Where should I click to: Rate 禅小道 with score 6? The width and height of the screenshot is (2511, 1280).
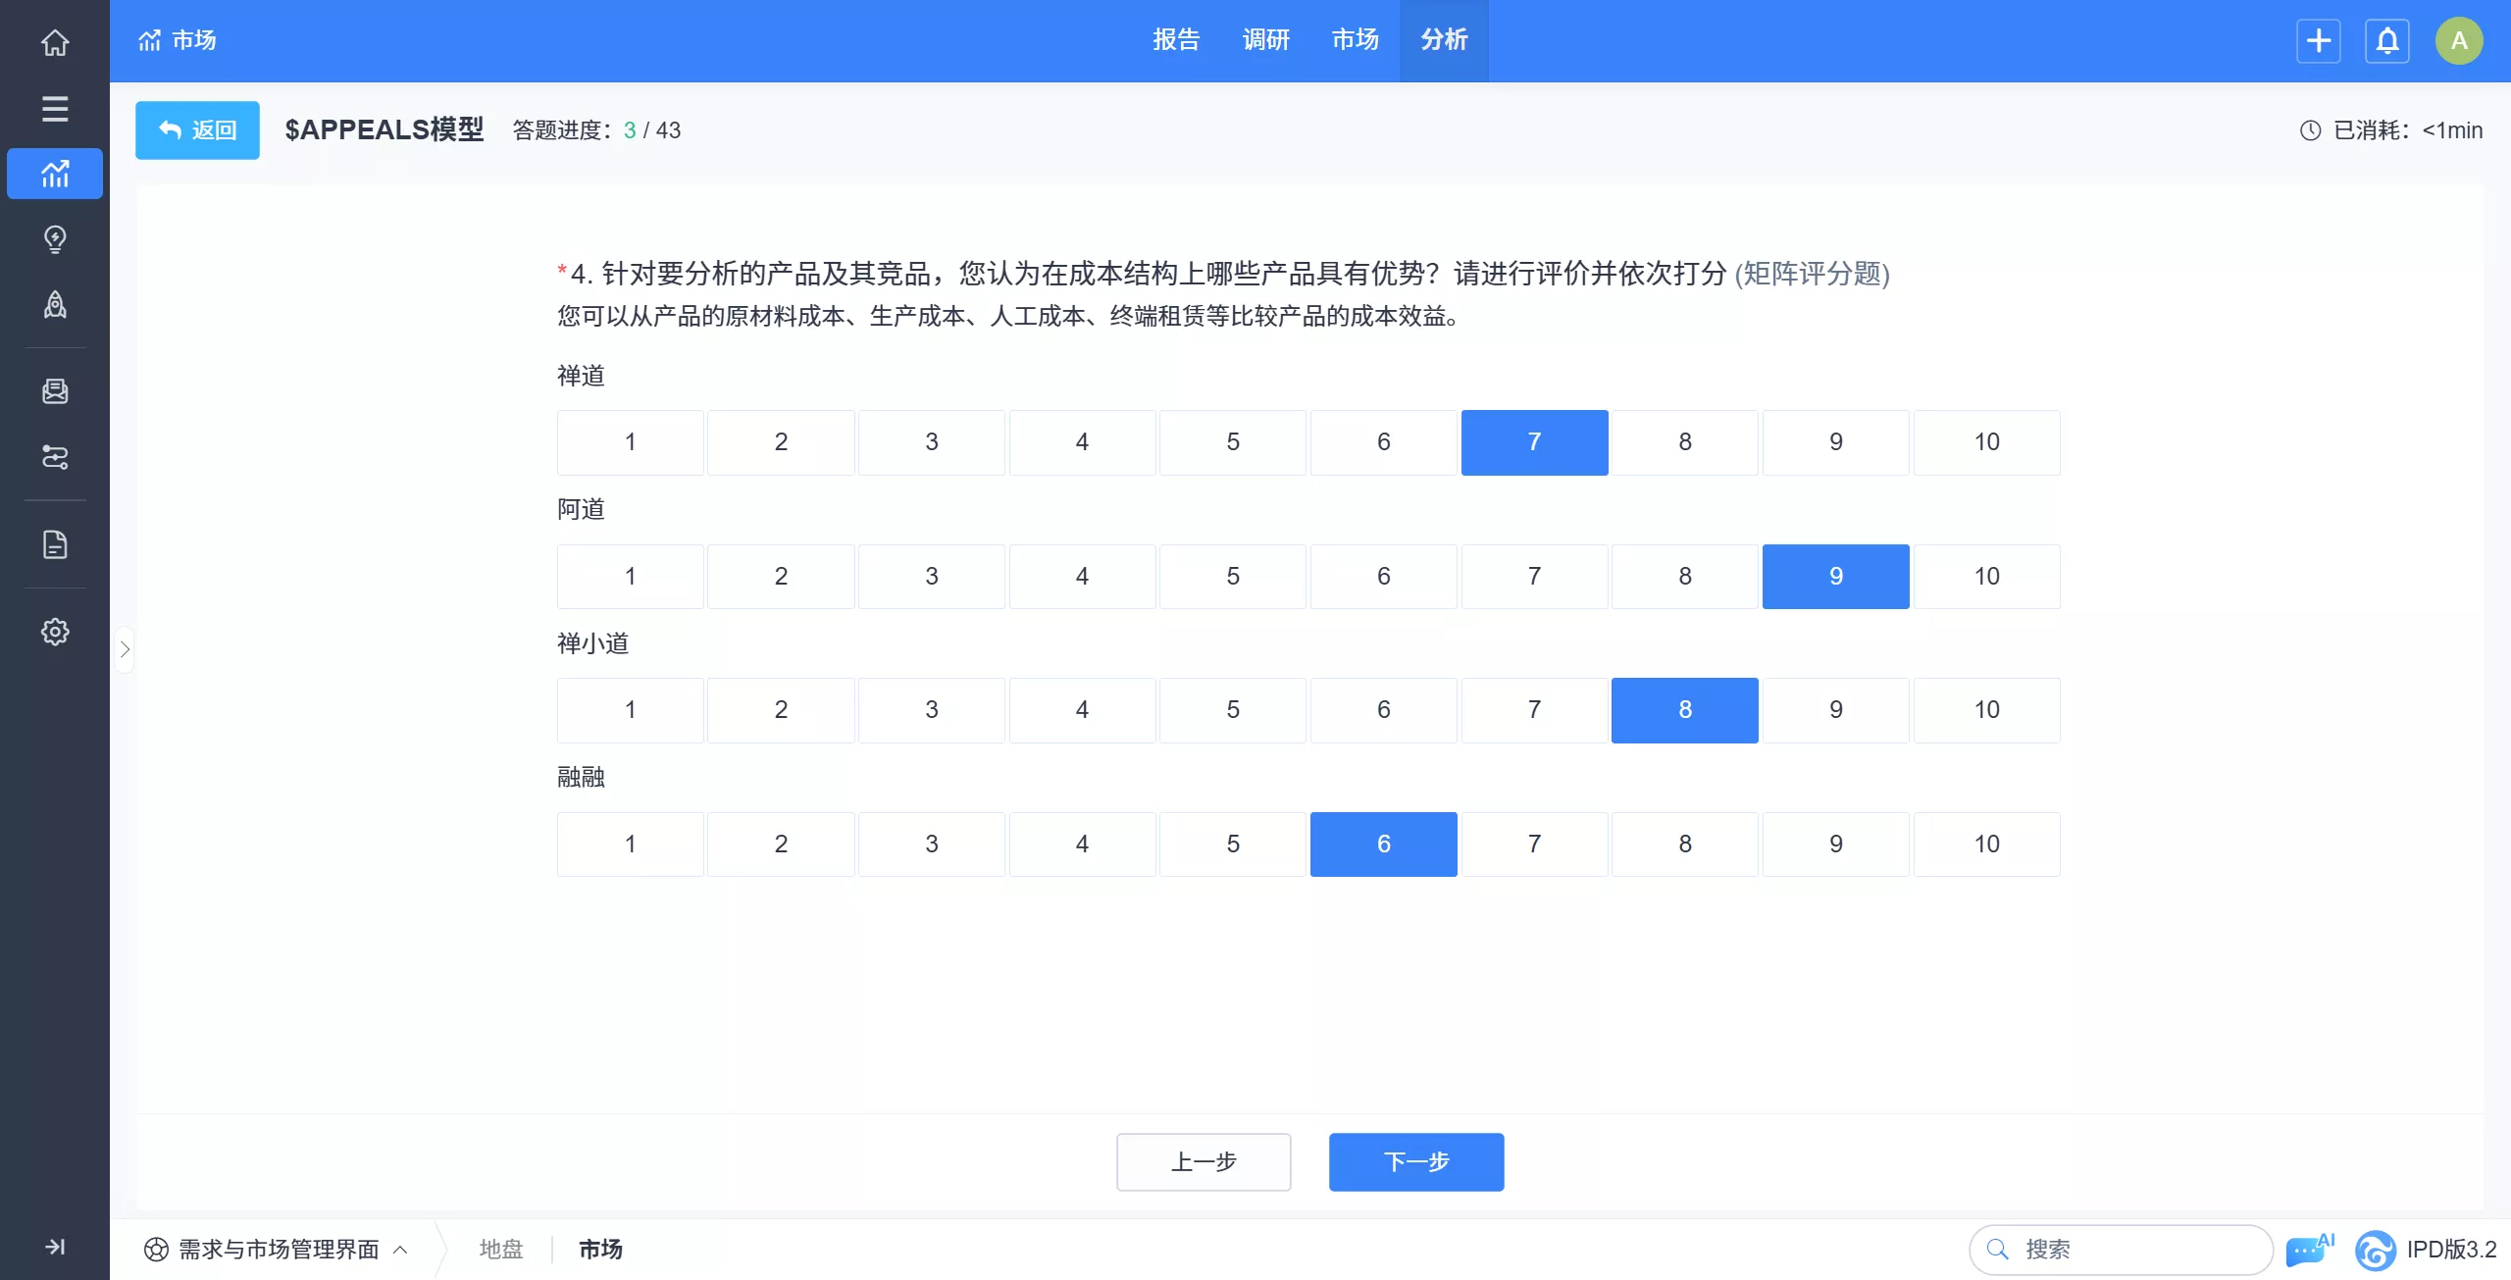click(x=1384, y=710)
